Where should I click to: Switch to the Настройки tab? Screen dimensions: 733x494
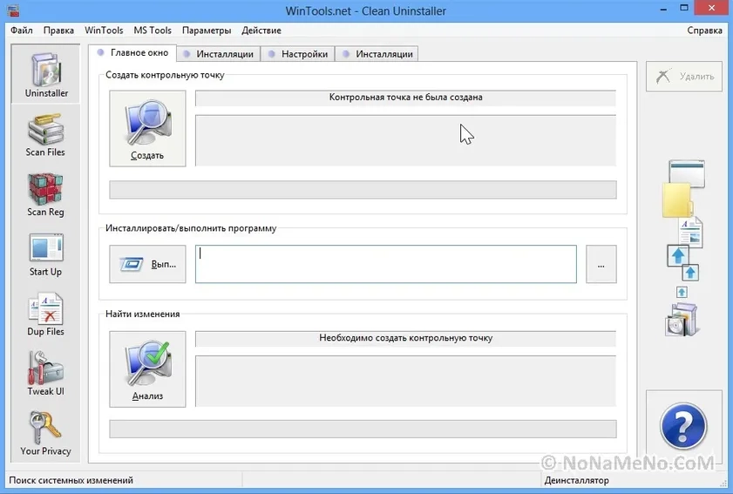click(x=297, y=54)
